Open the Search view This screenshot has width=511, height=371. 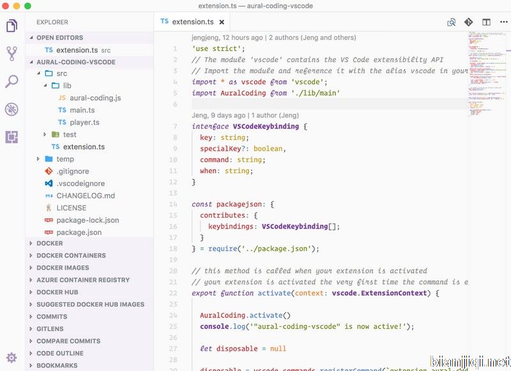(x=11, y=82)
